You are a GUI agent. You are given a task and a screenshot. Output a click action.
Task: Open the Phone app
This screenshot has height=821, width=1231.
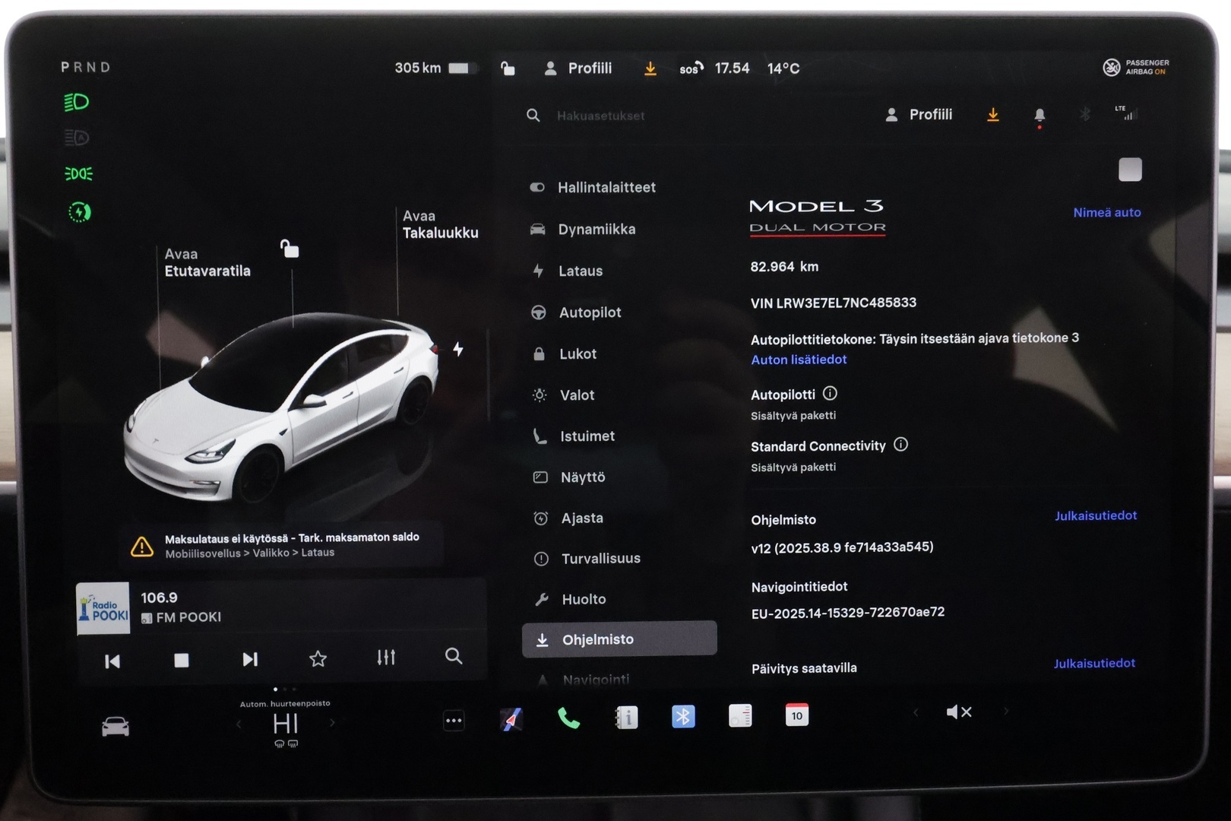[x=568, y=717]
